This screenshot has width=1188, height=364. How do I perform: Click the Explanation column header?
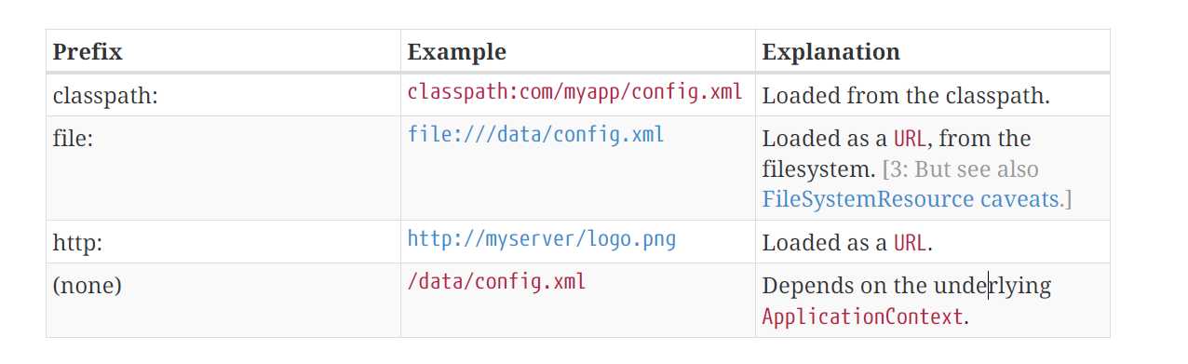(830, 52)
